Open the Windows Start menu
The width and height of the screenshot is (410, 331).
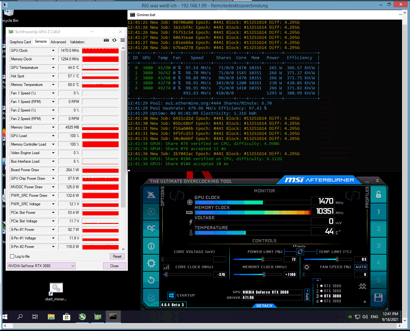pyautogui.click(x=5, y=316)
